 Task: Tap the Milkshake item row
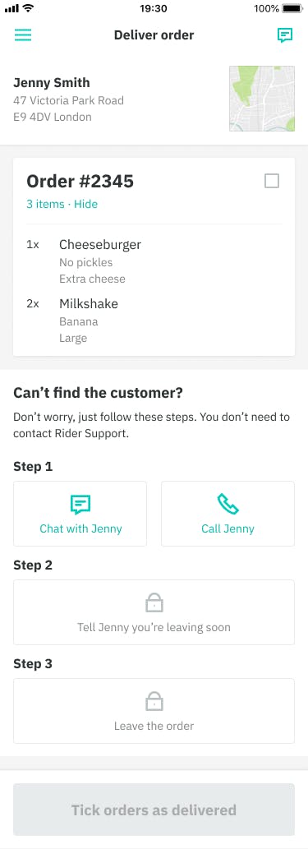coord(154,321)
